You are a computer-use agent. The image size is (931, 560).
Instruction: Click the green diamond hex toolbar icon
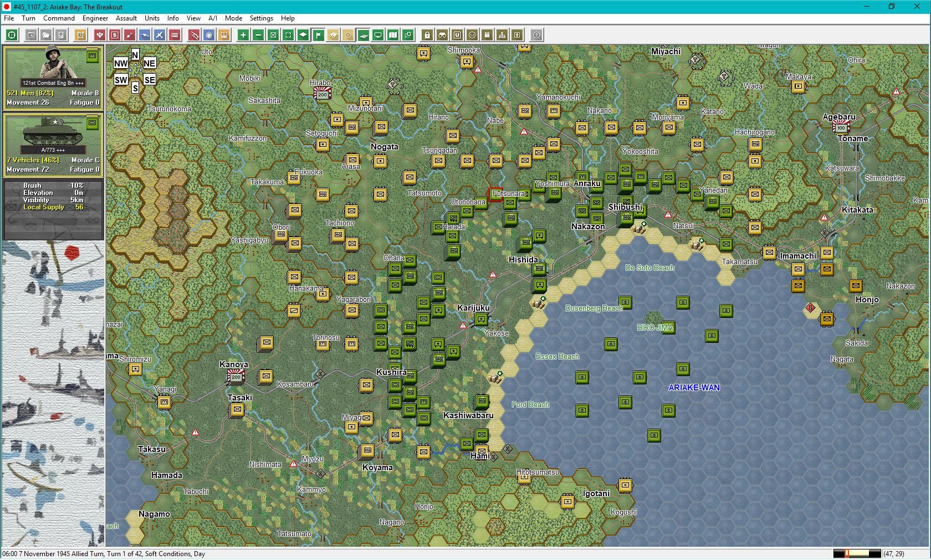click(x=303, y=35)
